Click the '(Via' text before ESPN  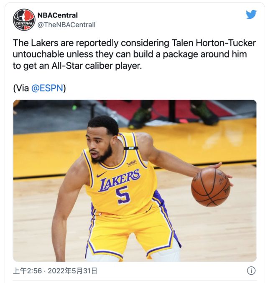[x=21, y=88]
